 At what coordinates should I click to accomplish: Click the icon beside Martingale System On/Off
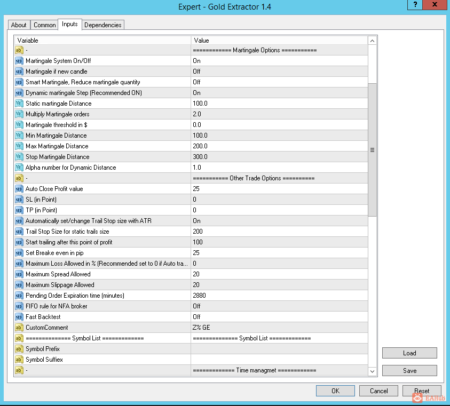point(19,61)
